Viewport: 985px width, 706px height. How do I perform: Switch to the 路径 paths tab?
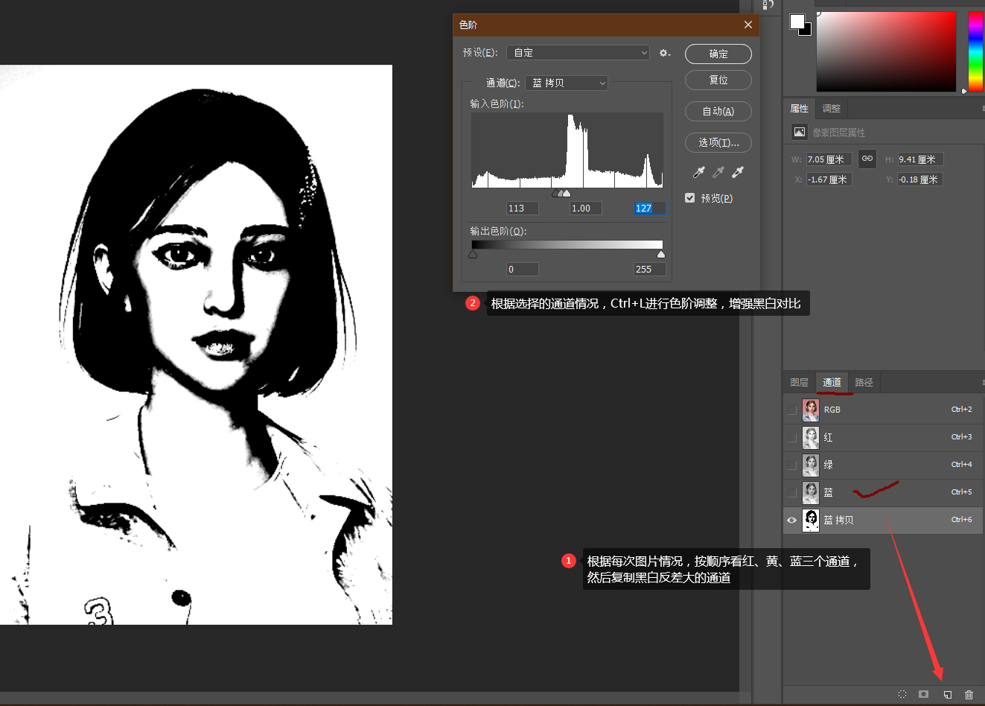click(x=864, y=382)
